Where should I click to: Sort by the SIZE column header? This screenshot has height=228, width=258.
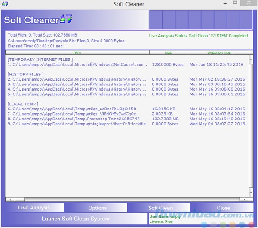pos(168,53)
